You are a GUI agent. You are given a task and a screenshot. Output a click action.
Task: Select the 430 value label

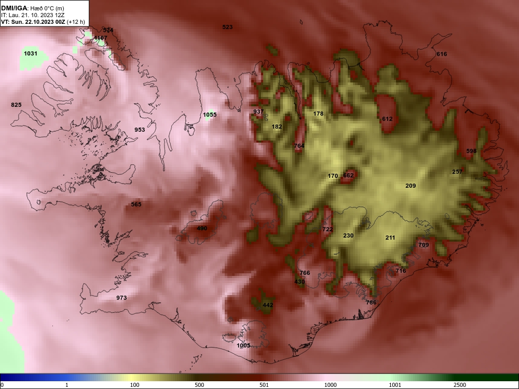click(299, 282)
